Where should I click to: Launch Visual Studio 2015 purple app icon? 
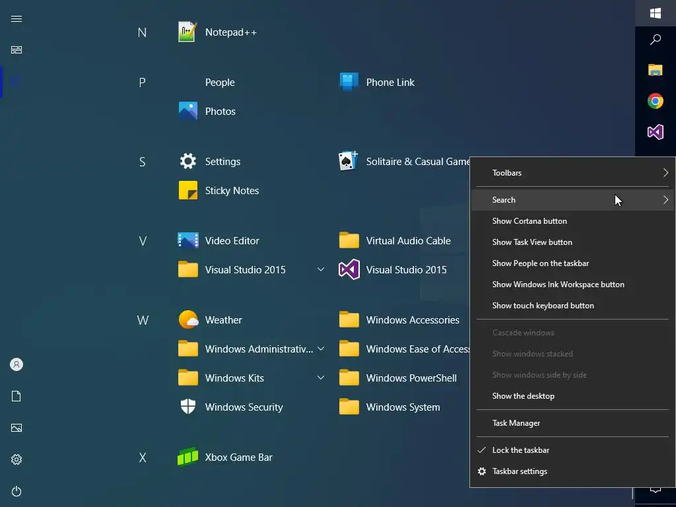point(349,269)
